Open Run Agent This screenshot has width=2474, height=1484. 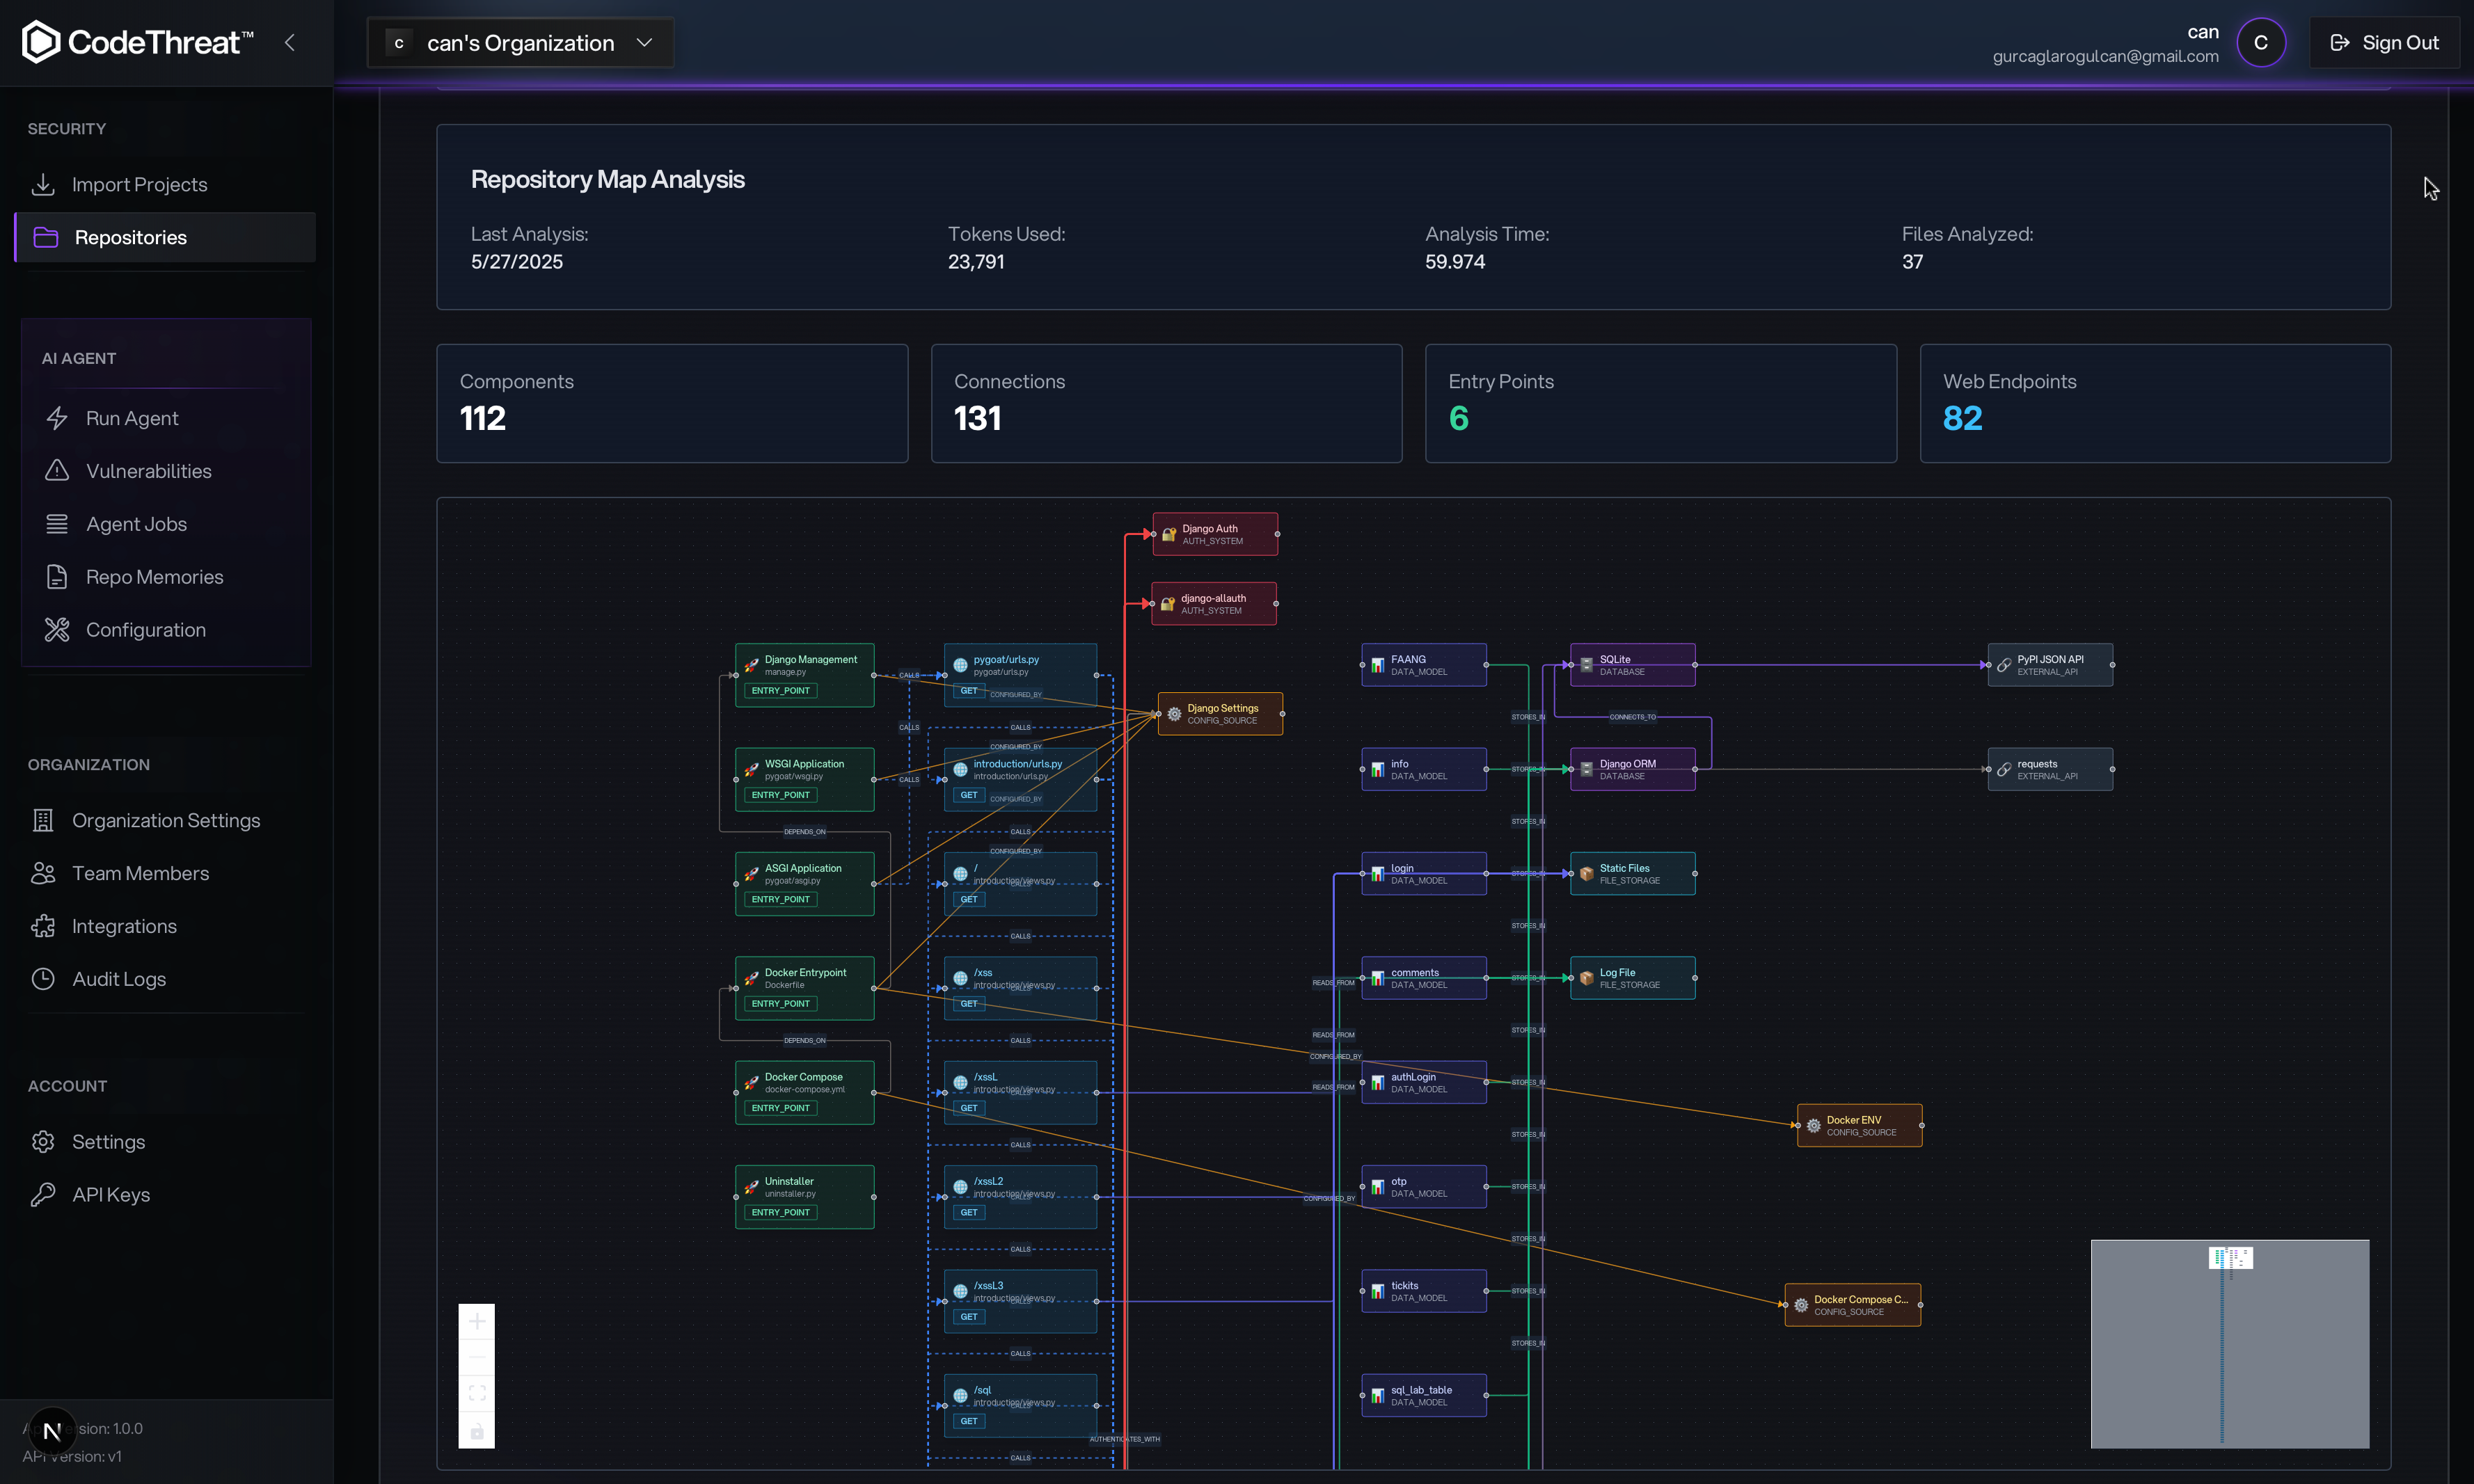tap(167, 418)
